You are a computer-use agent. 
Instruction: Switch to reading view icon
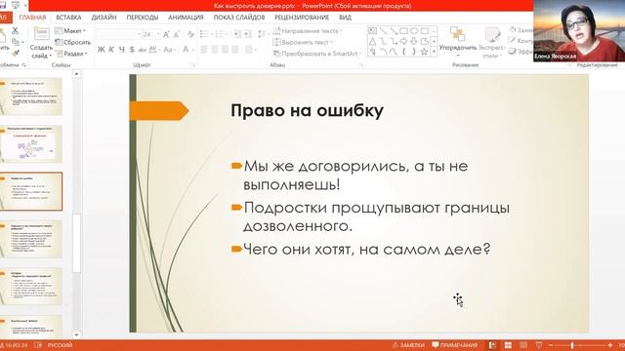523,345
